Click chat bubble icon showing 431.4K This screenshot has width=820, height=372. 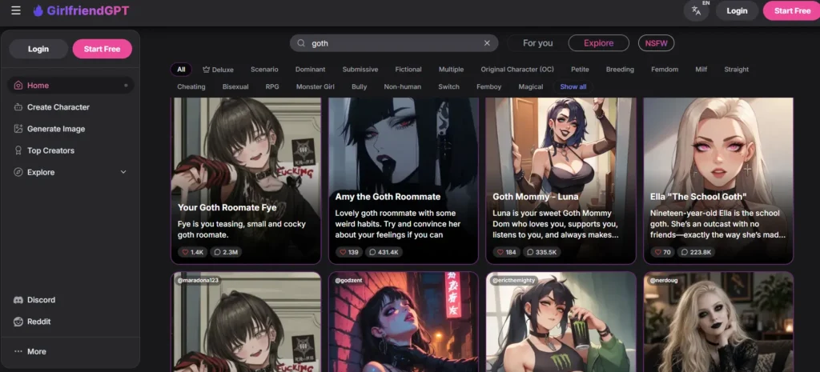coord(372,252)
